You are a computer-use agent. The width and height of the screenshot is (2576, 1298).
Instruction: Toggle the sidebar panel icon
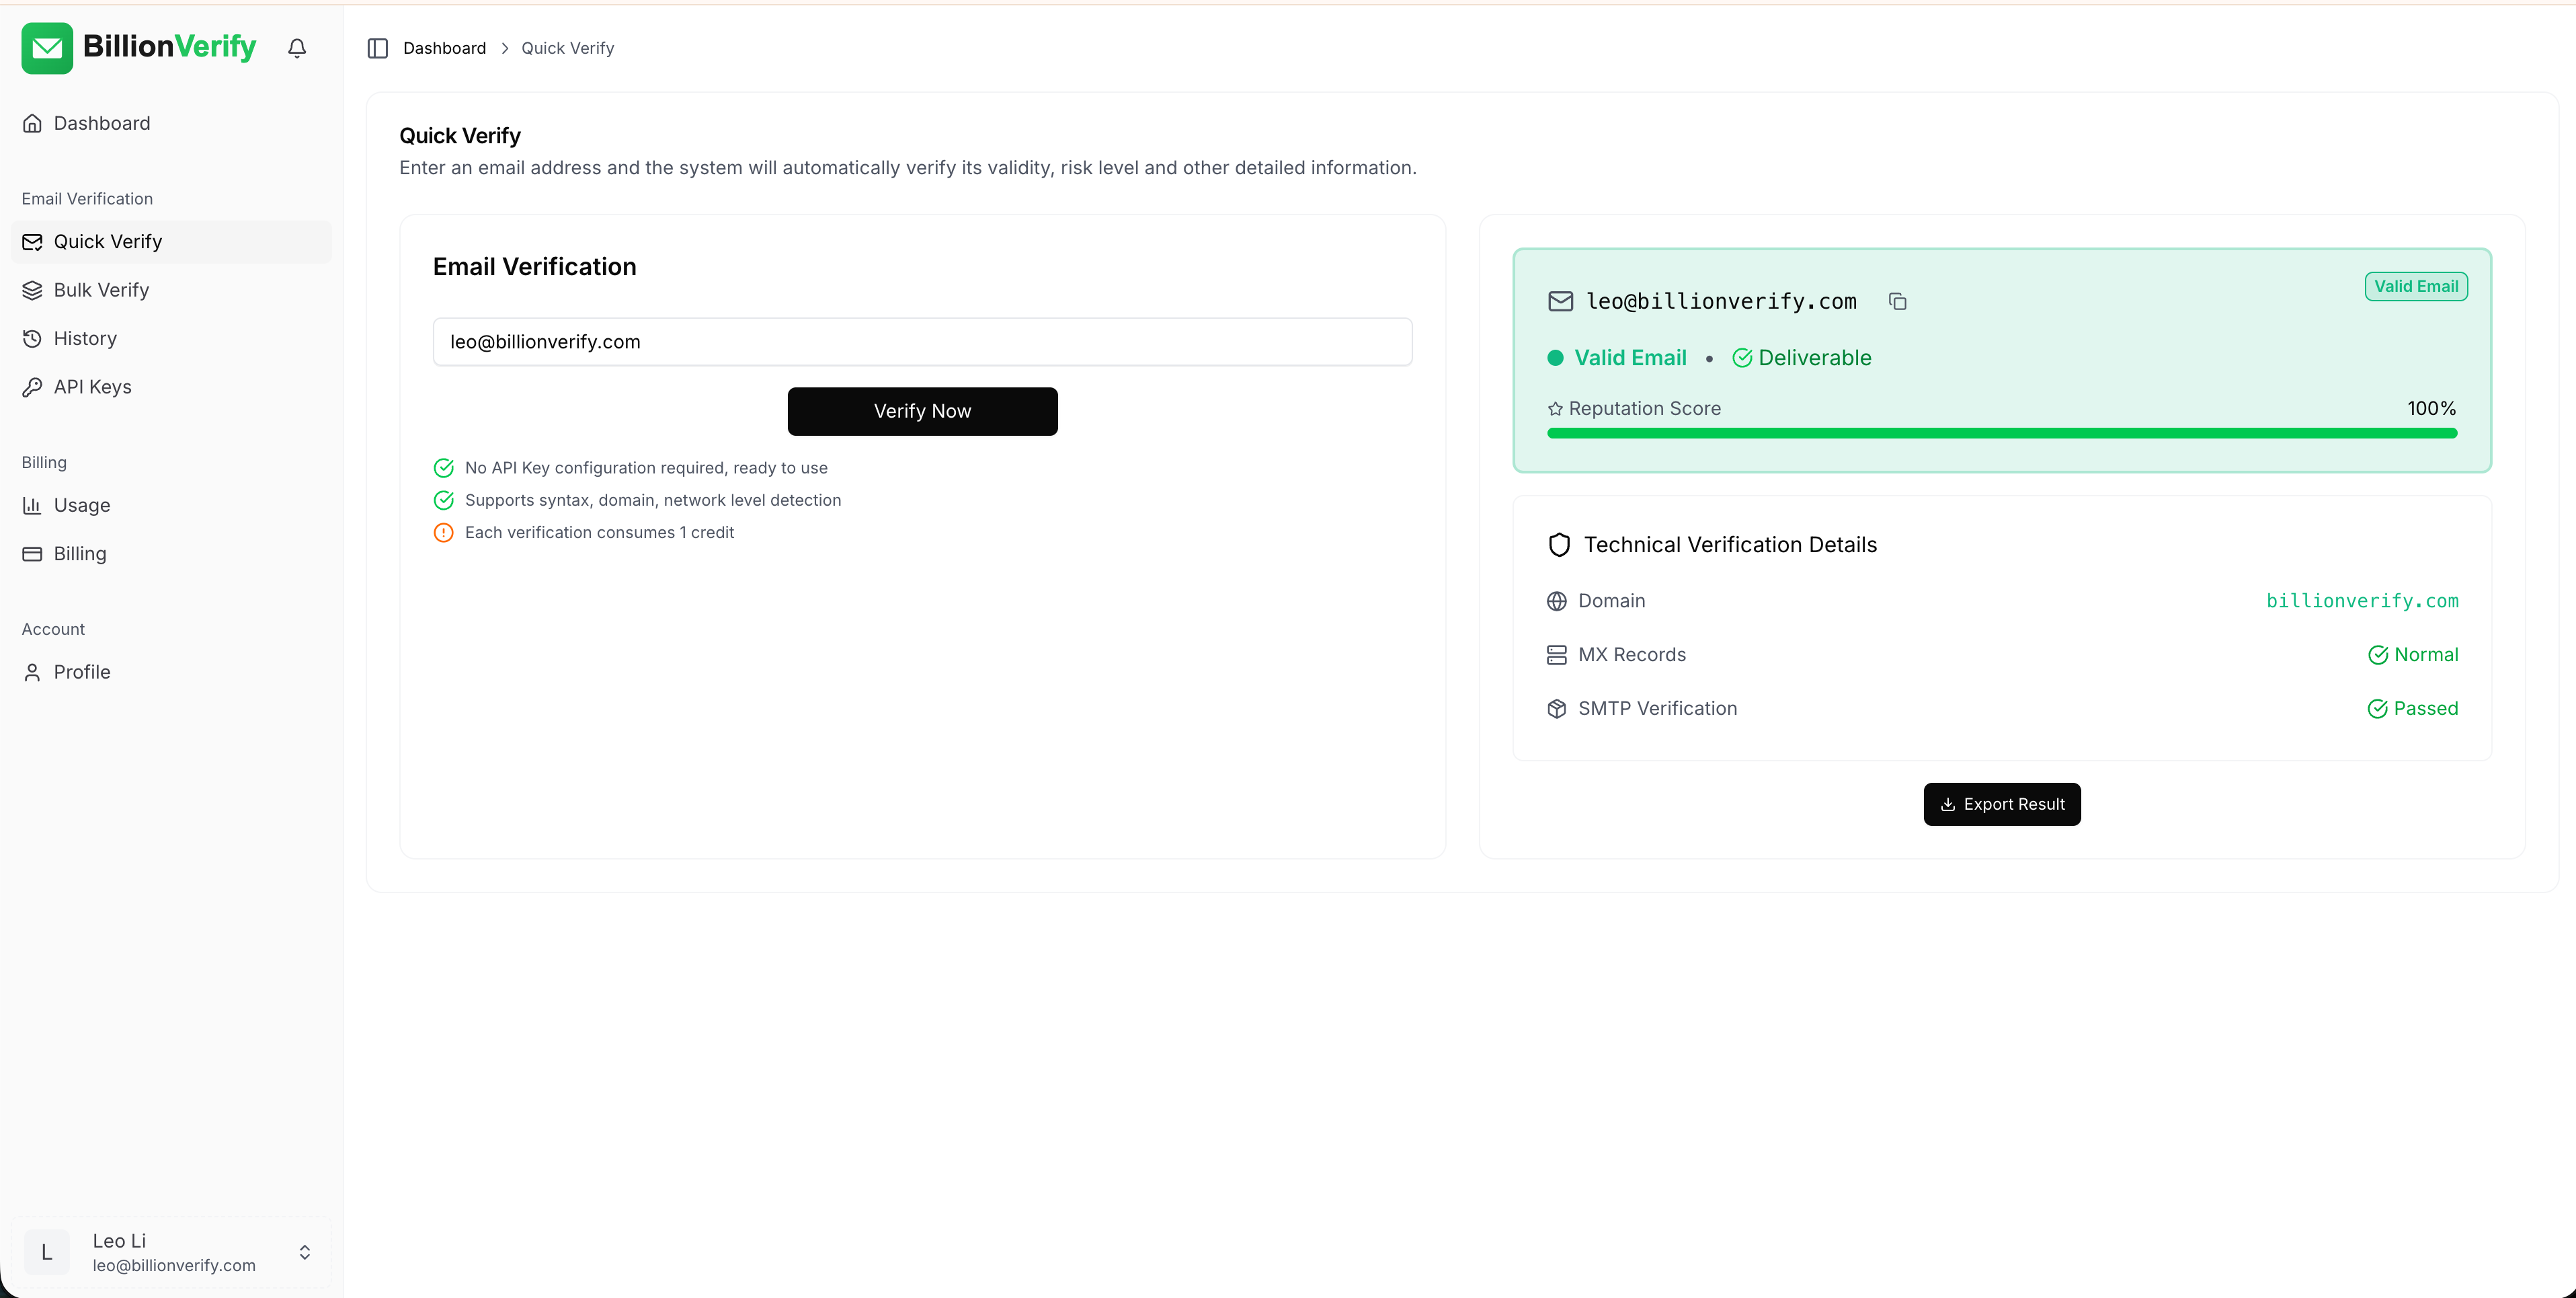pos(377,48)
